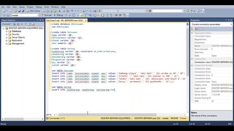Click the Execute button
Viewport: 234px width, 131px height.
(46, 15)
